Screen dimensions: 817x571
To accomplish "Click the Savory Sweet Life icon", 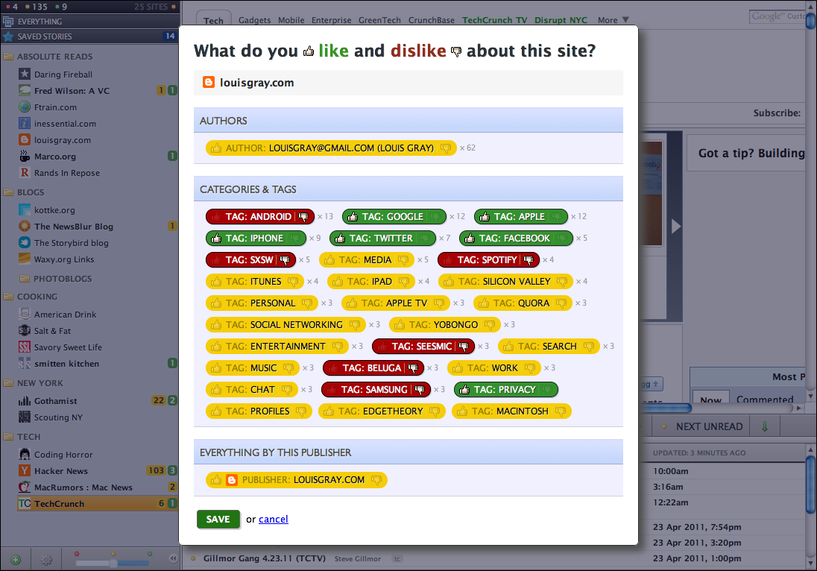I will pos(25,347).
